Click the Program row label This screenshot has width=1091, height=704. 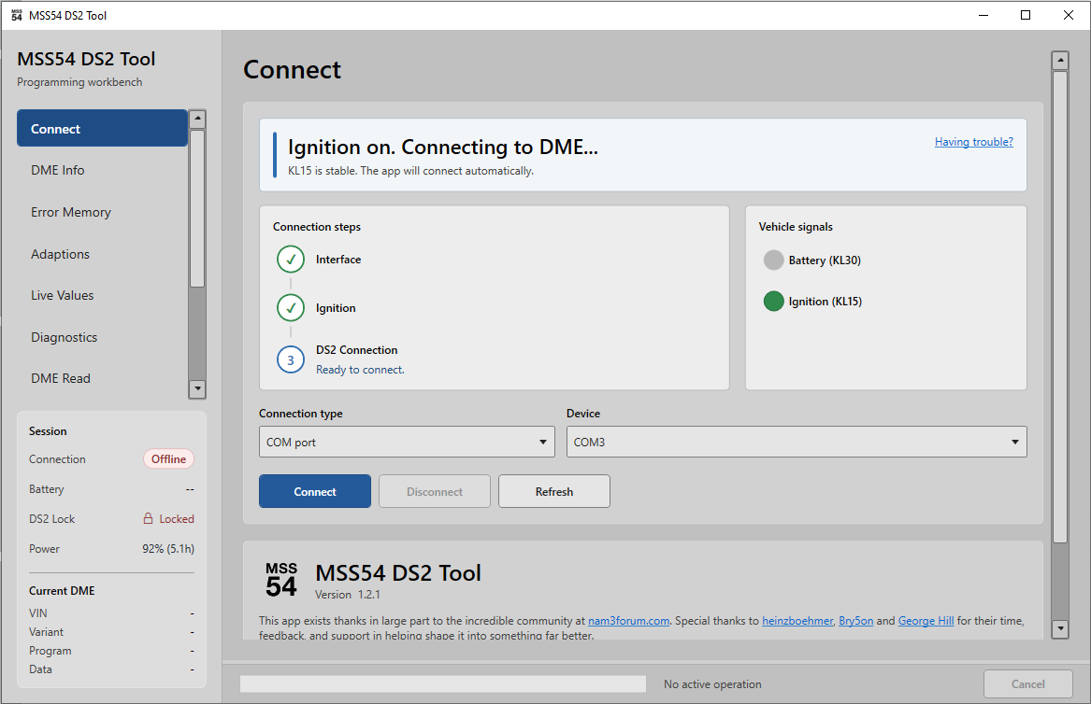coord(50,651)
